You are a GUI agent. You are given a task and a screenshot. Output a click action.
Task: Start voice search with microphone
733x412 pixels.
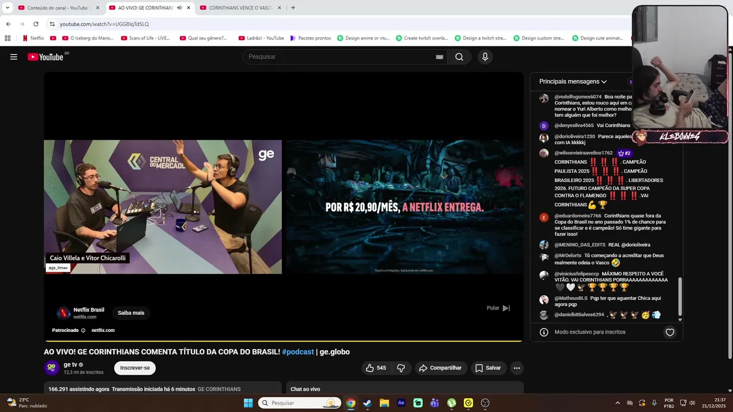pyautogui.click(x=485, y=57)
